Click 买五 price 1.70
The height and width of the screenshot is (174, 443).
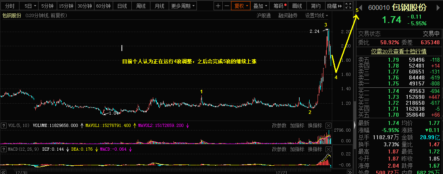click(x=393, y=115)
